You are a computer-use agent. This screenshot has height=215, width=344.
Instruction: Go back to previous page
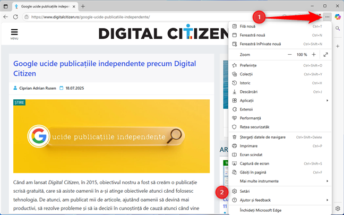(6, 17)
